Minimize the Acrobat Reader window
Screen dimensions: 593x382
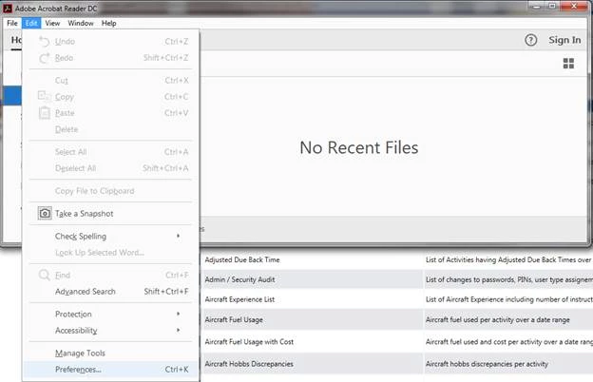point(536,6)
